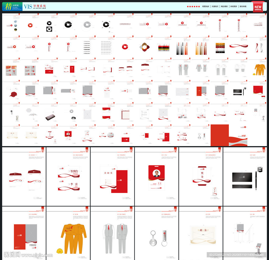Open the large metal keychain page
269x260 pixels.
157,233
